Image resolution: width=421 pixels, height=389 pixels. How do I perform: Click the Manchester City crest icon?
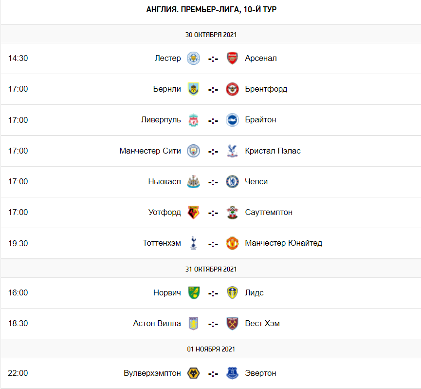point(193,151)
